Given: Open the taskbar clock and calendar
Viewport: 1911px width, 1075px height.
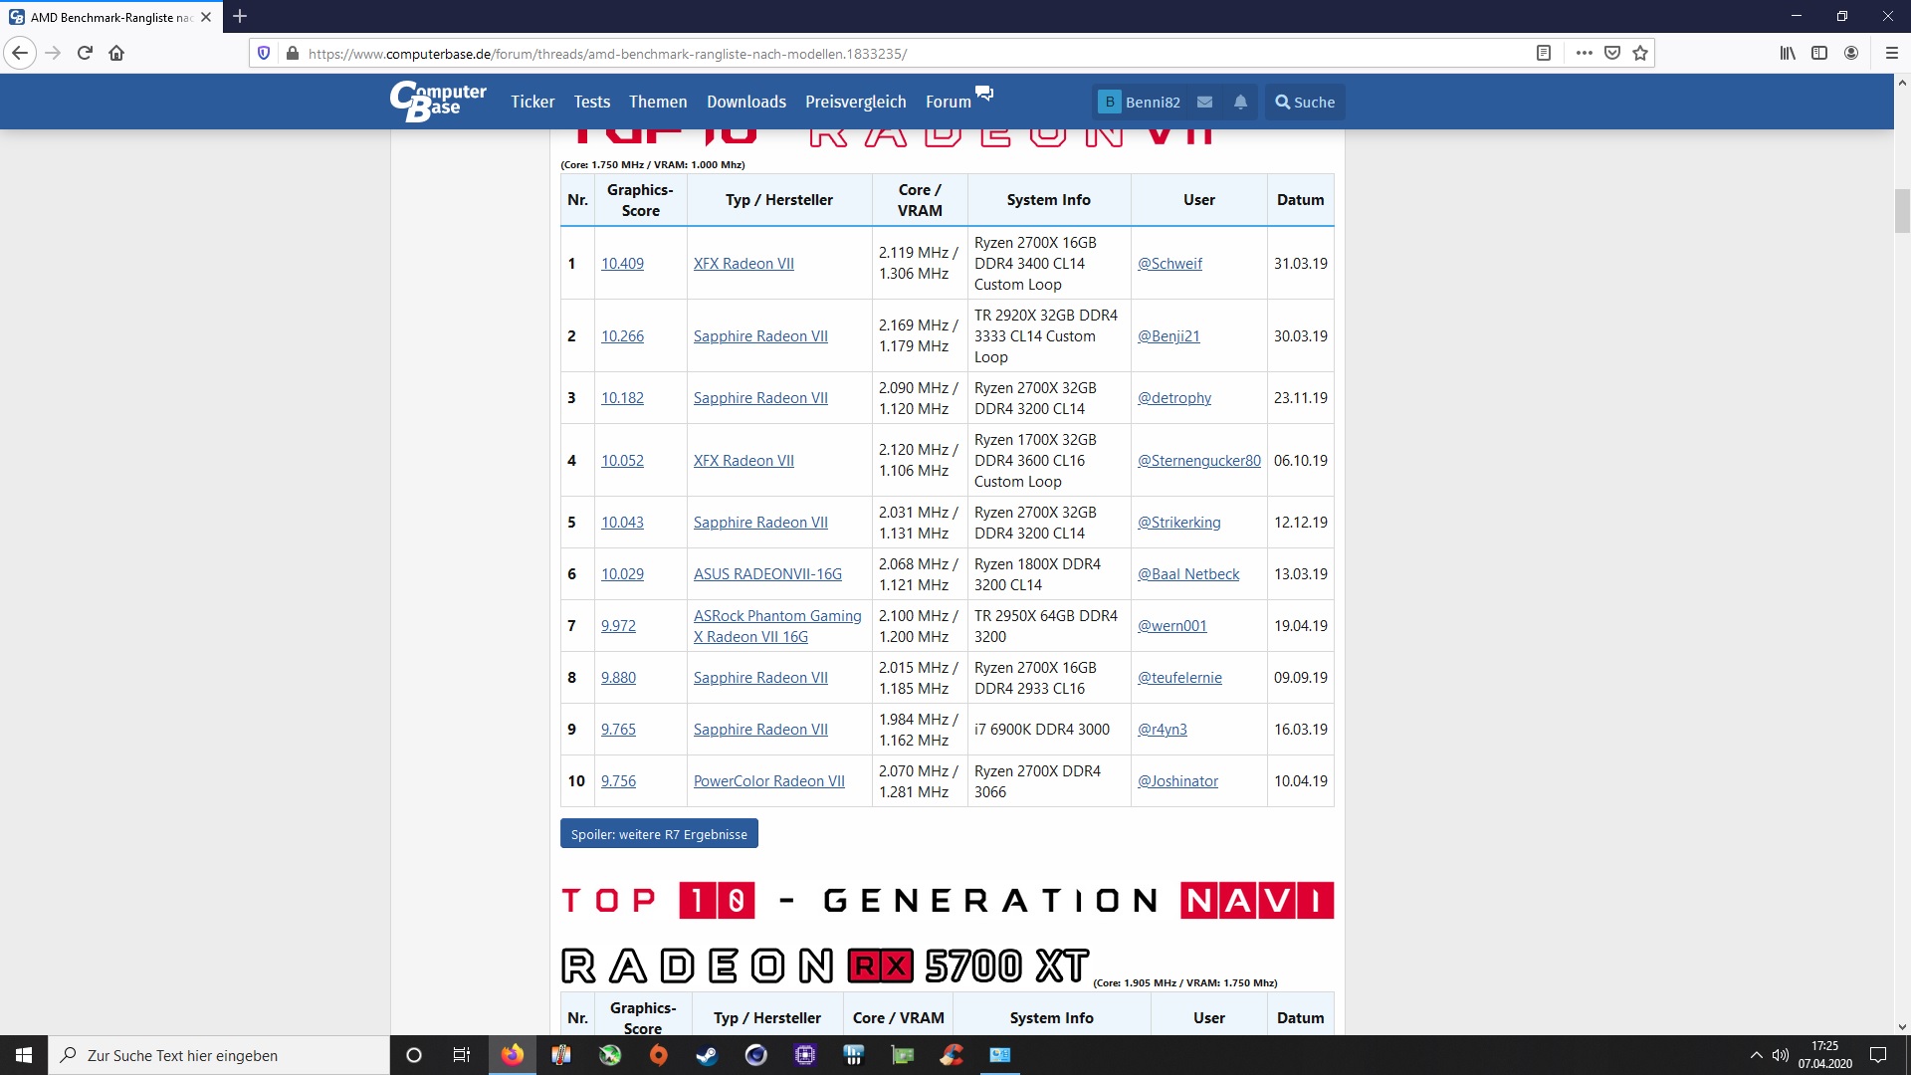Looking at the screenshot, I should (x=1825, y=1055).
